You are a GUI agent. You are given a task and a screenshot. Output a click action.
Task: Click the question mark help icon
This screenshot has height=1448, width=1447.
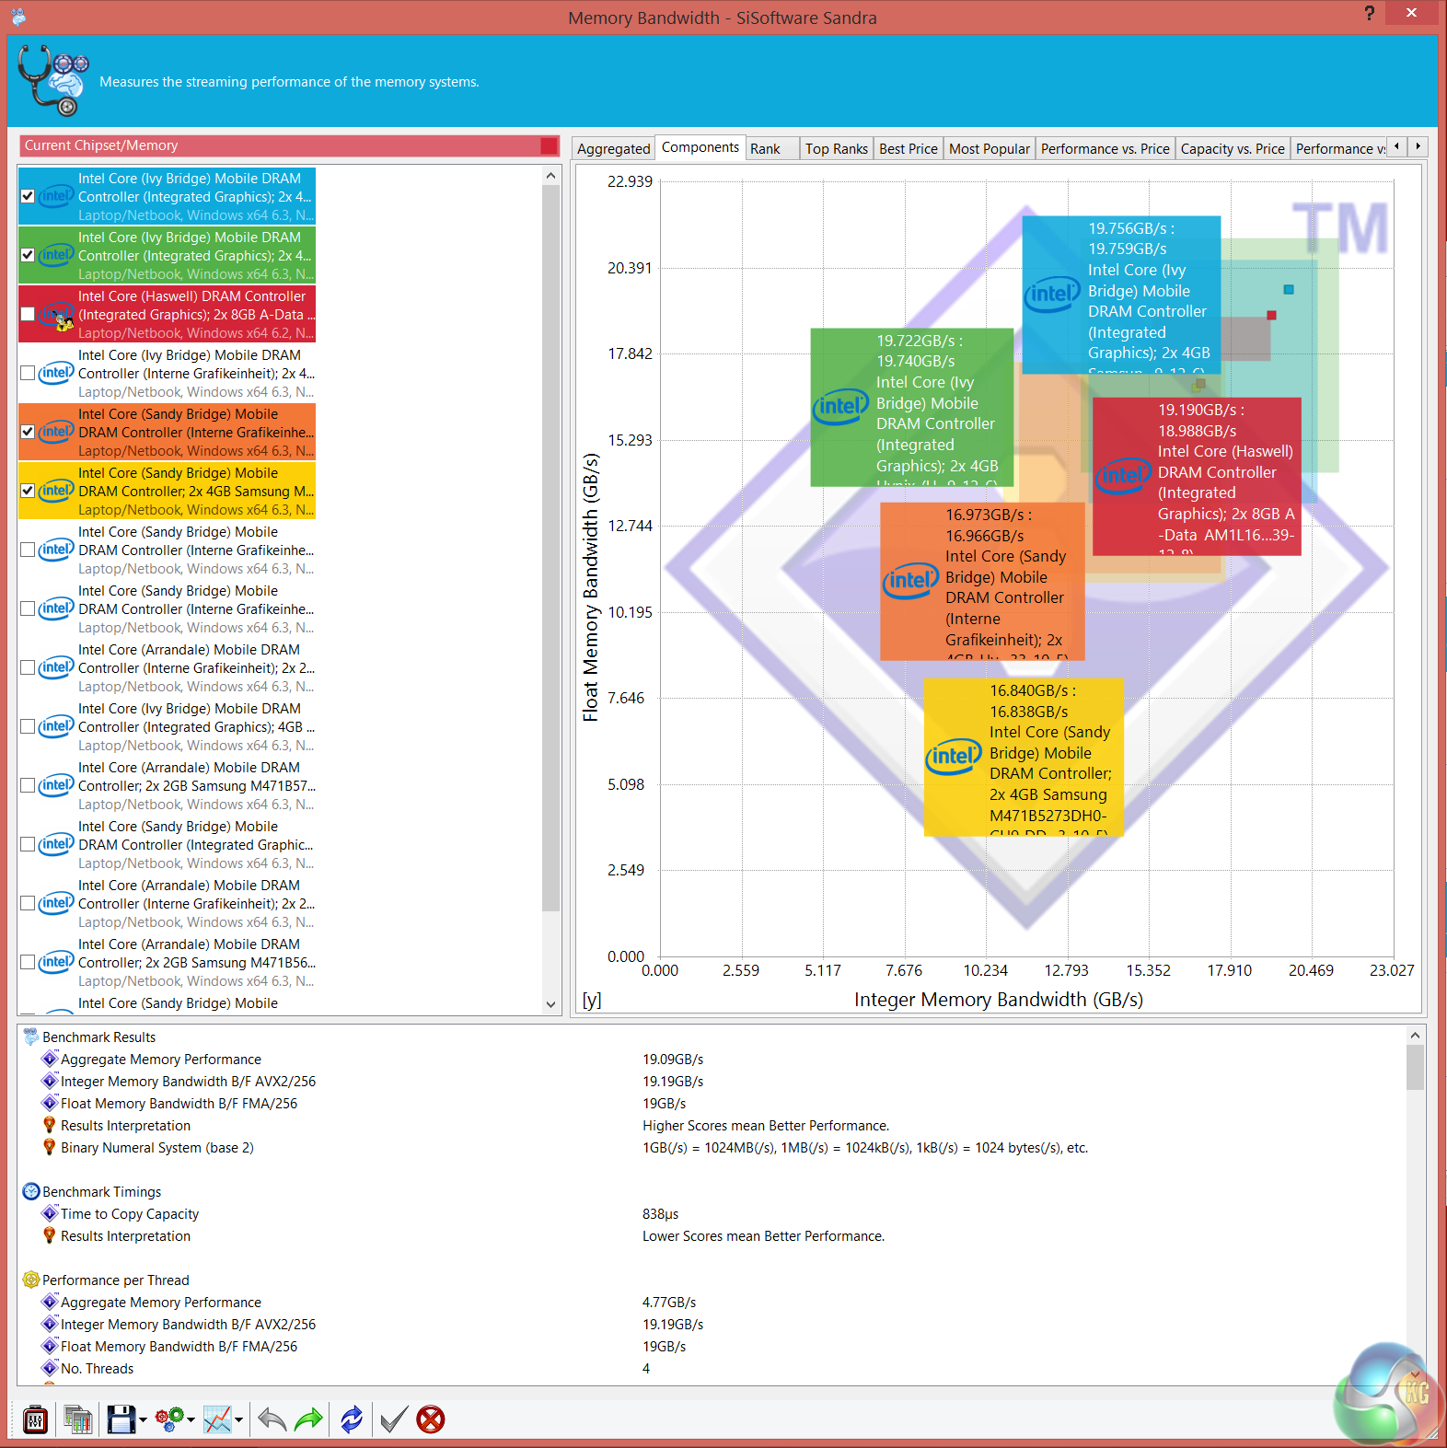[x=1370, y=13]
